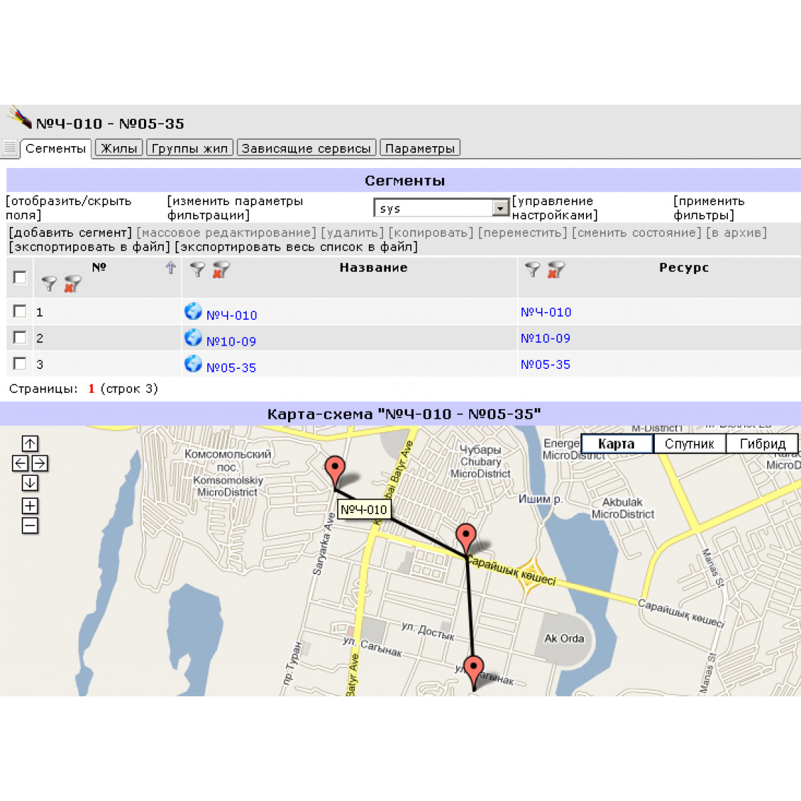Click the [сменить состояние] action
Viewport: 801px width, 801px height.
[x=637, y=233]
